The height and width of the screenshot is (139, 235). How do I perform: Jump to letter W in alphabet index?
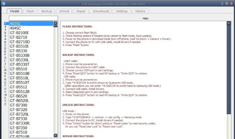pyautogui.click(x=5, y=95)
